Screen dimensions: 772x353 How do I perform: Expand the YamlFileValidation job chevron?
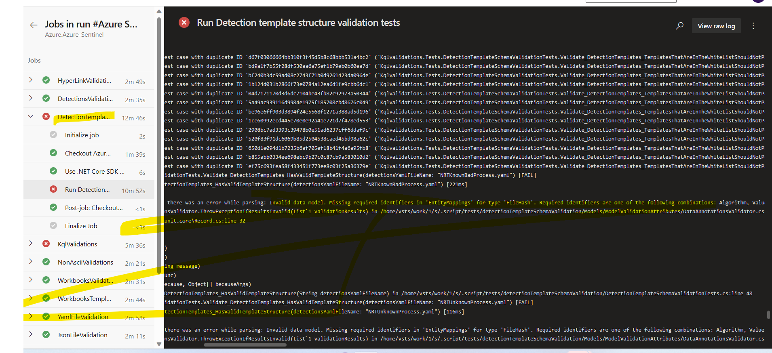pyautogui.click(x=31, y=316)
